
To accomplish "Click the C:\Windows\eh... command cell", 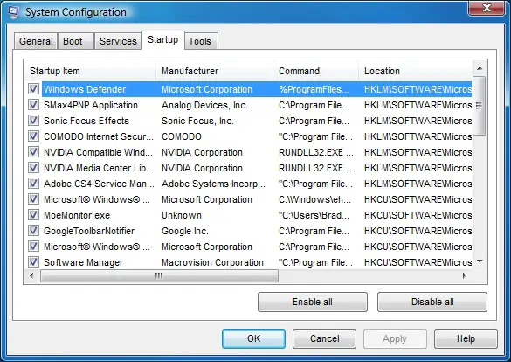I will 314,199.
